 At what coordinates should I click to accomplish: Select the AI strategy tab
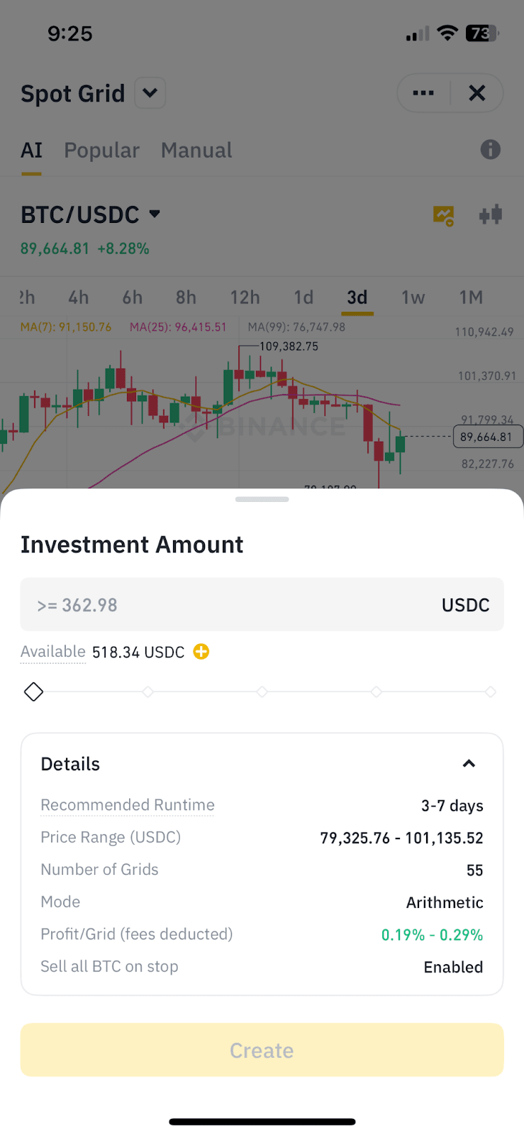[31, 151]
